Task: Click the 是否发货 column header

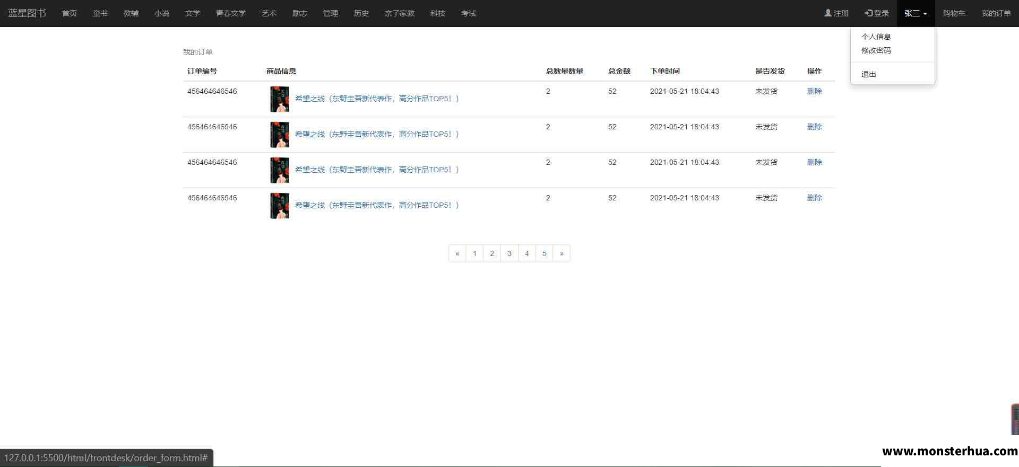Action: [x=770, y=71]
